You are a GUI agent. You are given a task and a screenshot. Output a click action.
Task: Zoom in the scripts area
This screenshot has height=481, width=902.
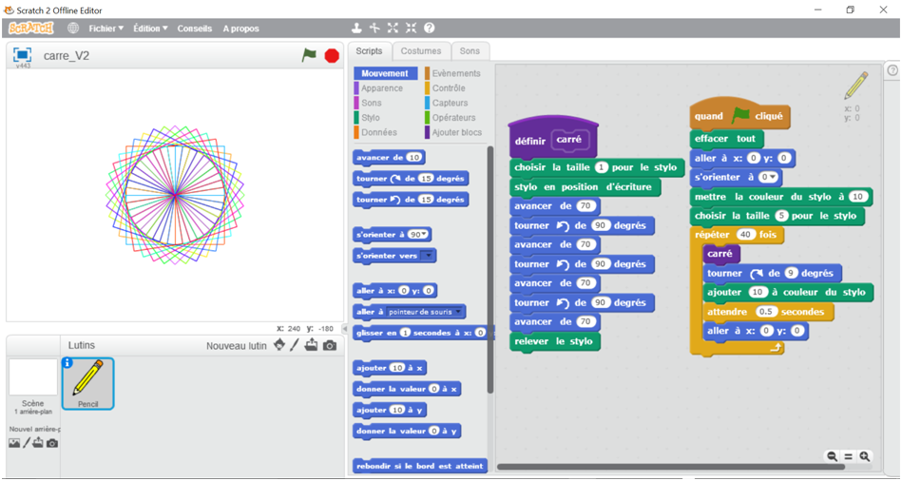(865, 457)
